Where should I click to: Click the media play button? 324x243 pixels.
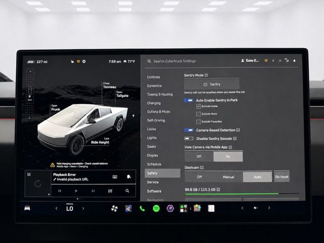pos(76,191)
